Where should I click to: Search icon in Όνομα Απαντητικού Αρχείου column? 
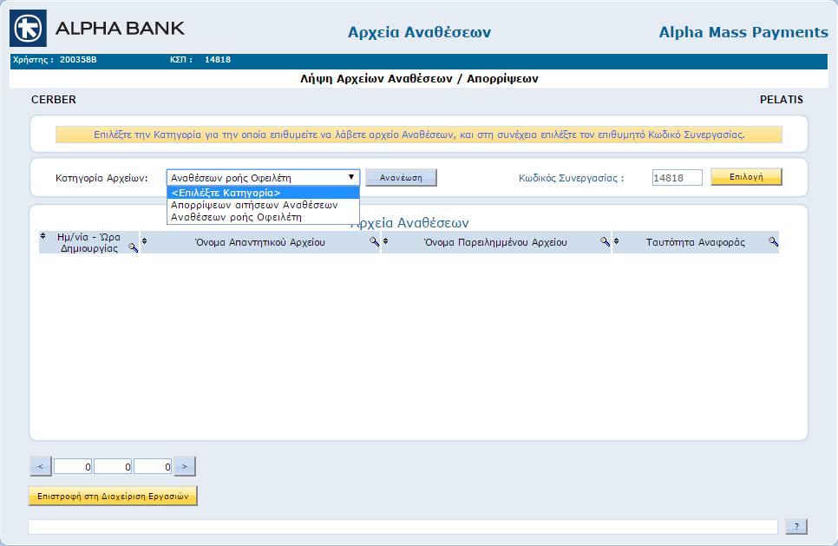tap(374, 241)
